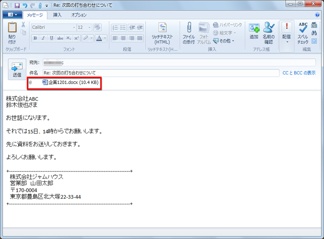Click the Show CC and BCC link

click(x=299, y=73)
